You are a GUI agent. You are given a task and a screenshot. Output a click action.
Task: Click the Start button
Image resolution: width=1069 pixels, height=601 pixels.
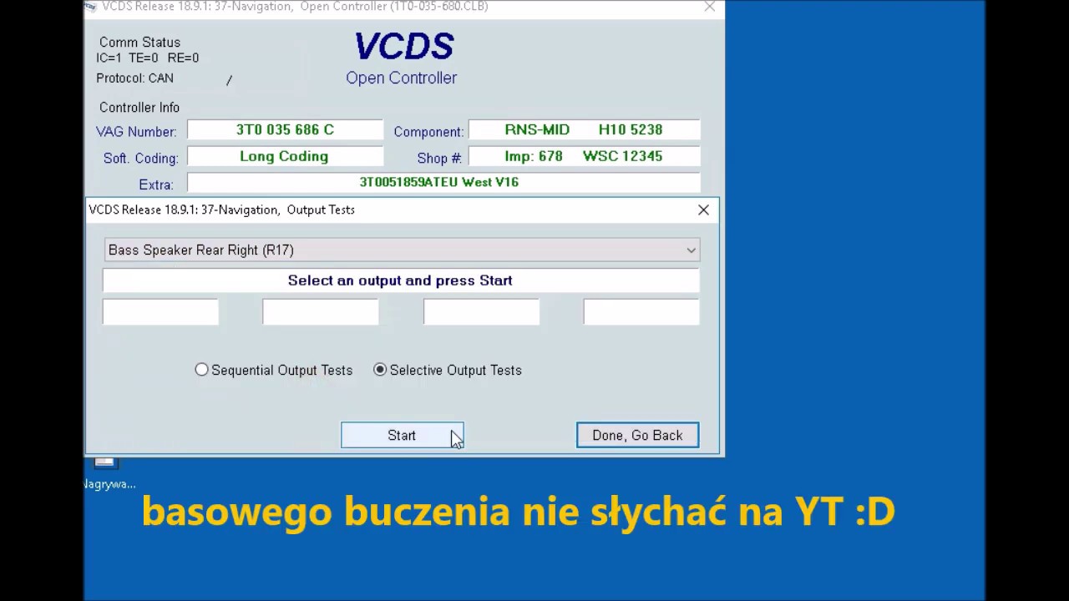pos(402,435)
